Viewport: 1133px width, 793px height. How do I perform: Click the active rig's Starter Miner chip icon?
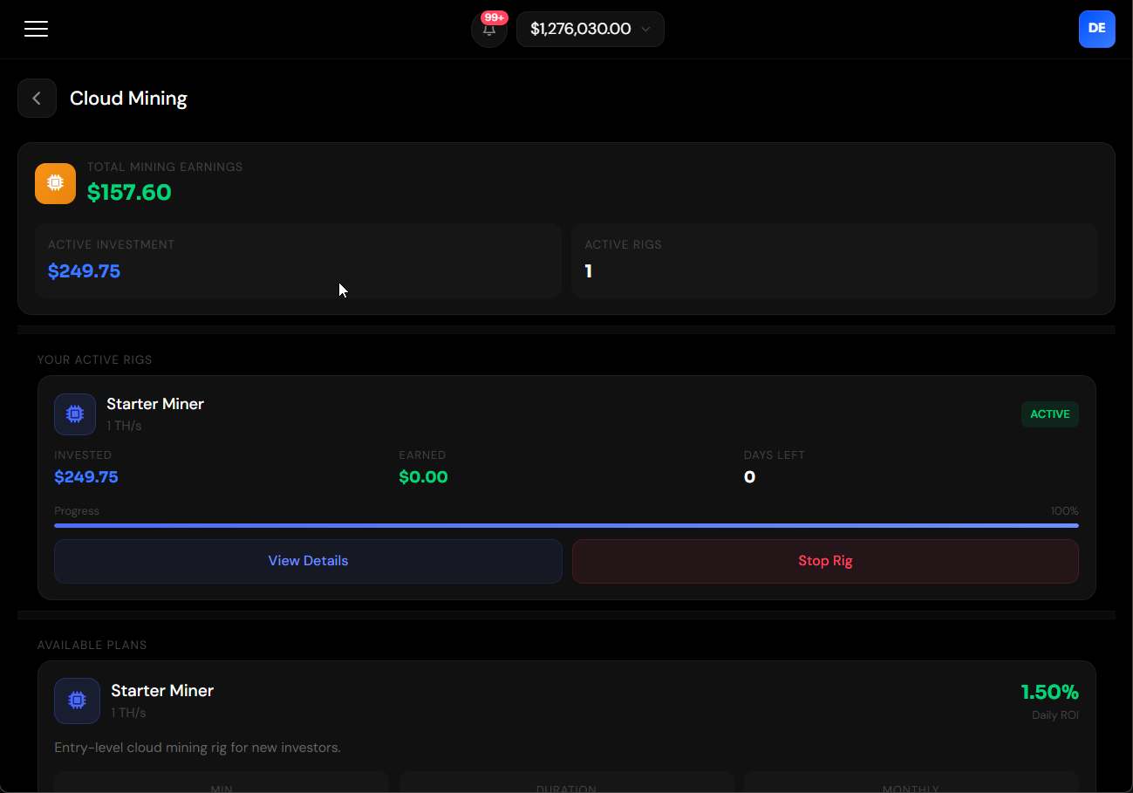75,414
